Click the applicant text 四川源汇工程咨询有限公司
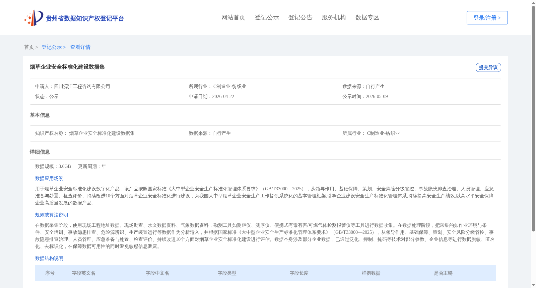536x288 pixels. tap(82, 86)
